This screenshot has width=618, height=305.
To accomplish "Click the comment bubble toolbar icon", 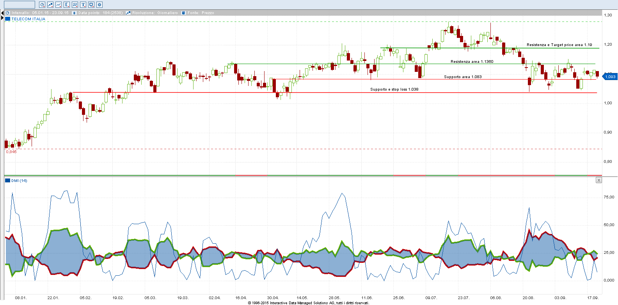I will (91, 5).
